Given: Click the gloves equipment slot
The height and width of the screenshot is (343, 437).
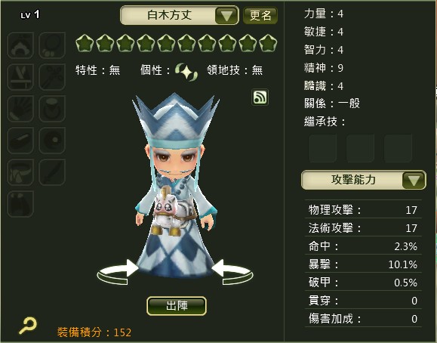Looking at the screenshot, I should point(20,109).
